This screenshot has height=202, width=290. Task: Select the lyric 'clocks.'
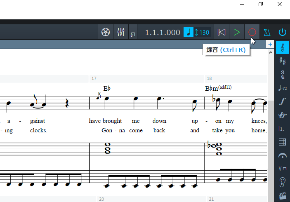tap(39, 131)
